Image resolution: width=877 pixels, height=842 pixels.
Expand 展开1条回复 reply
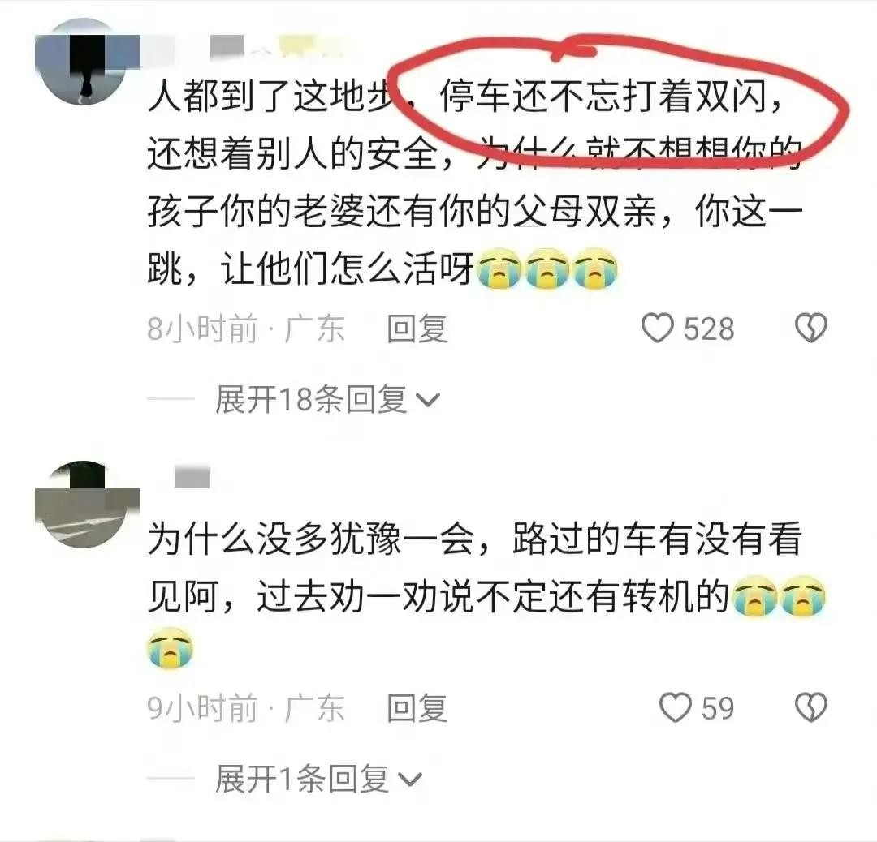click(319, 779)
